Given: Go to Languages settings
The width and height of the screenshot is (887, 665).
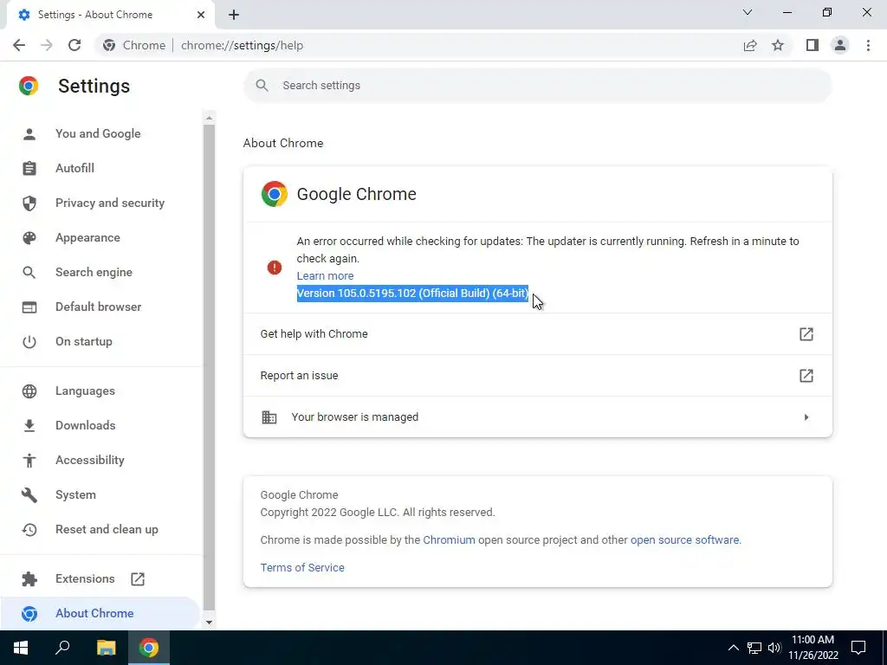Looking at the screenshot, I should [85, 391].
